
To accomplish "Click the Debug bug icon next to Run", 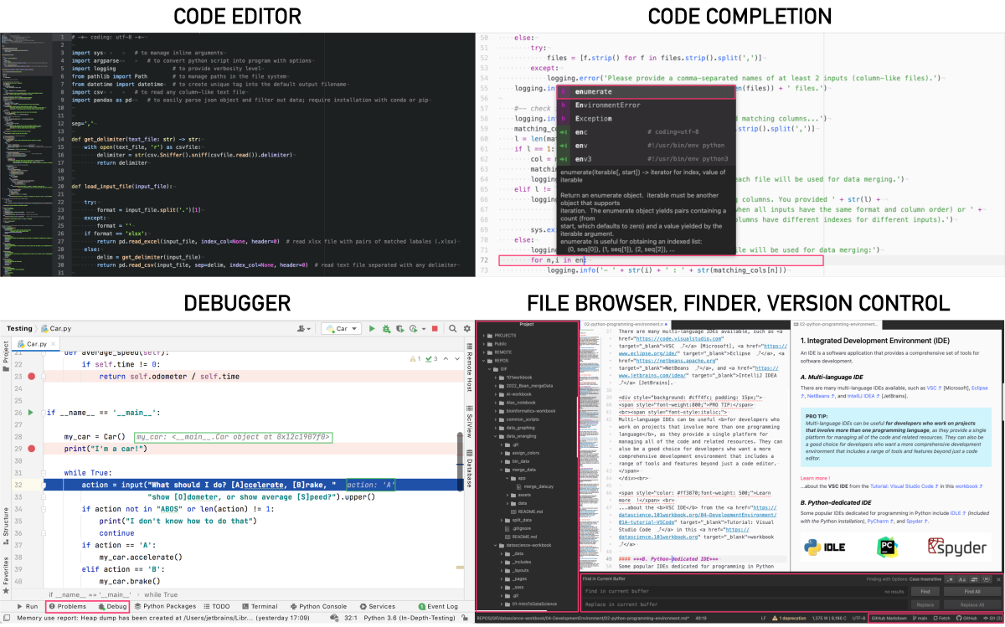I will click(x=384, y=329).
